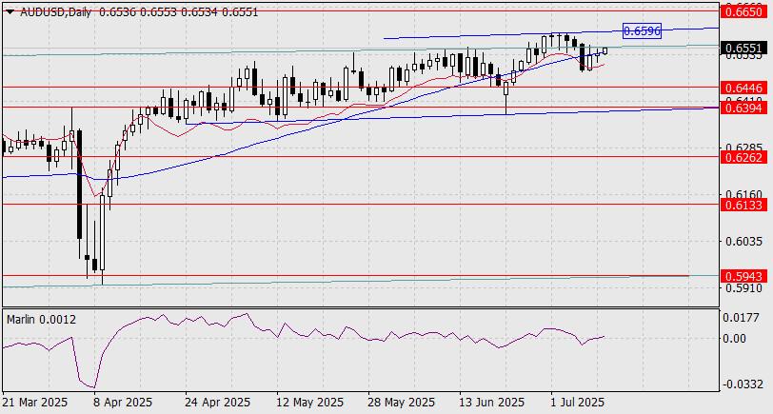This screenshot has height=414, width=773.
Task: Click the OHLC values 0.6536 0.6553 0.6534 0.6551
Action: point(178,12)
